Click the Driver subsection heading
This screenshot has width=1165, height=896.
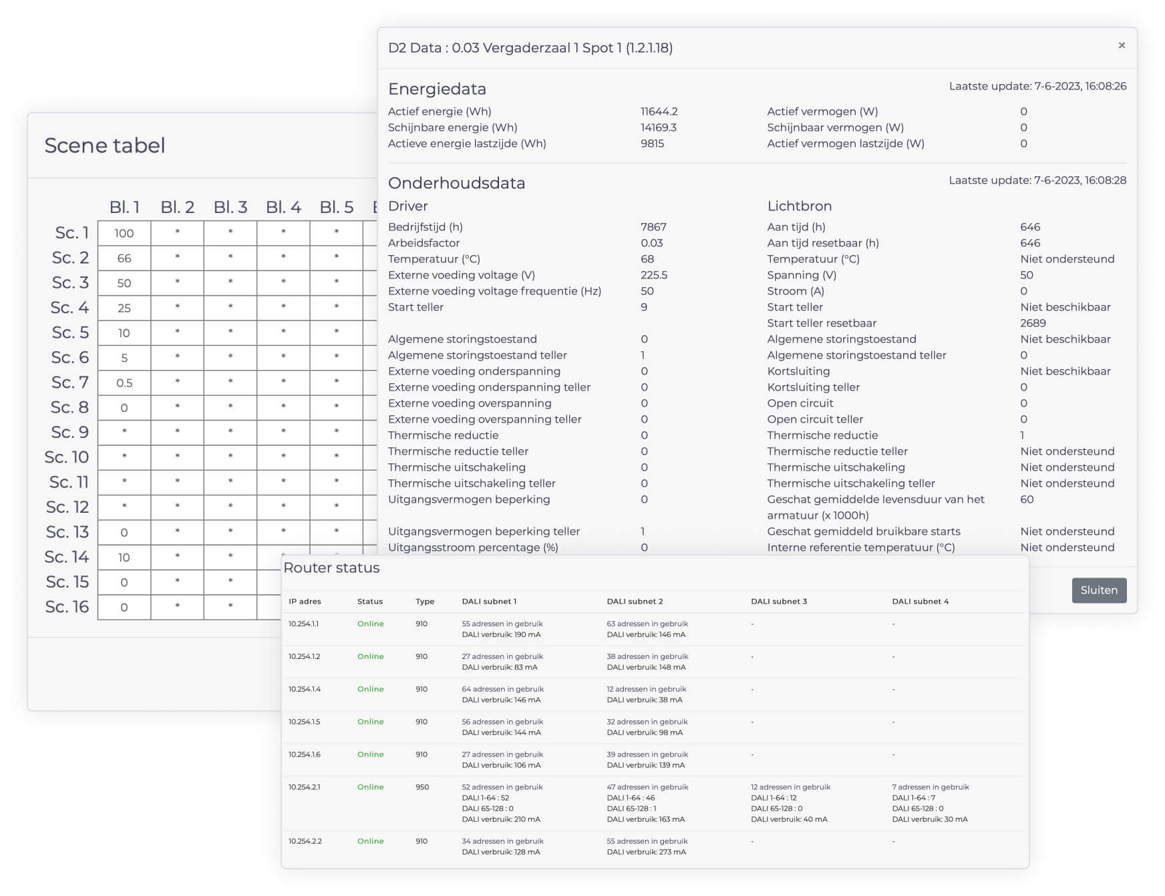pos(407,206)
